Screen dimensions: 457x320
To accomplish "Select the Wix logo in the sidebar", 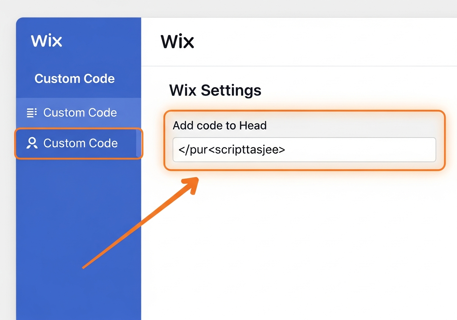I will 46,41.
